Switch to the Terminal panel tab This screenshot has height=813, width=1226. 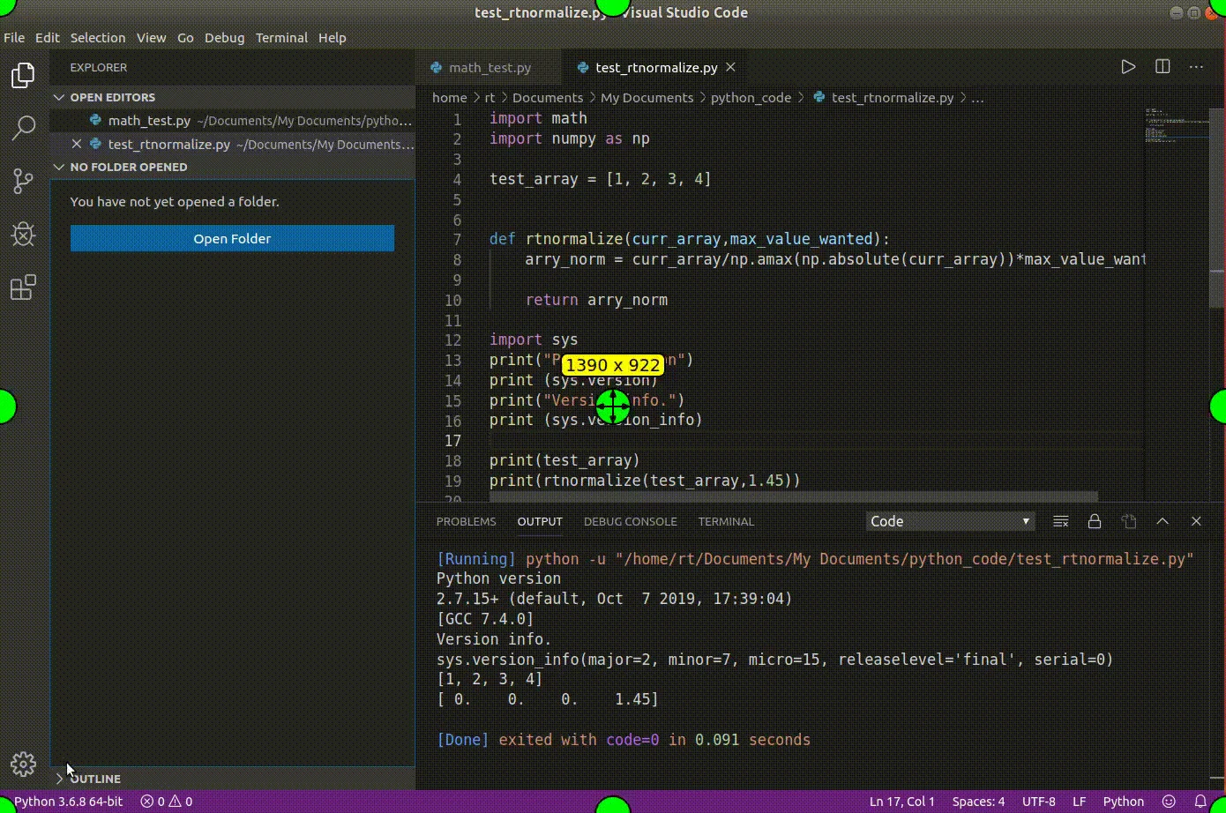pyautogui.click(x=726, y=521)
